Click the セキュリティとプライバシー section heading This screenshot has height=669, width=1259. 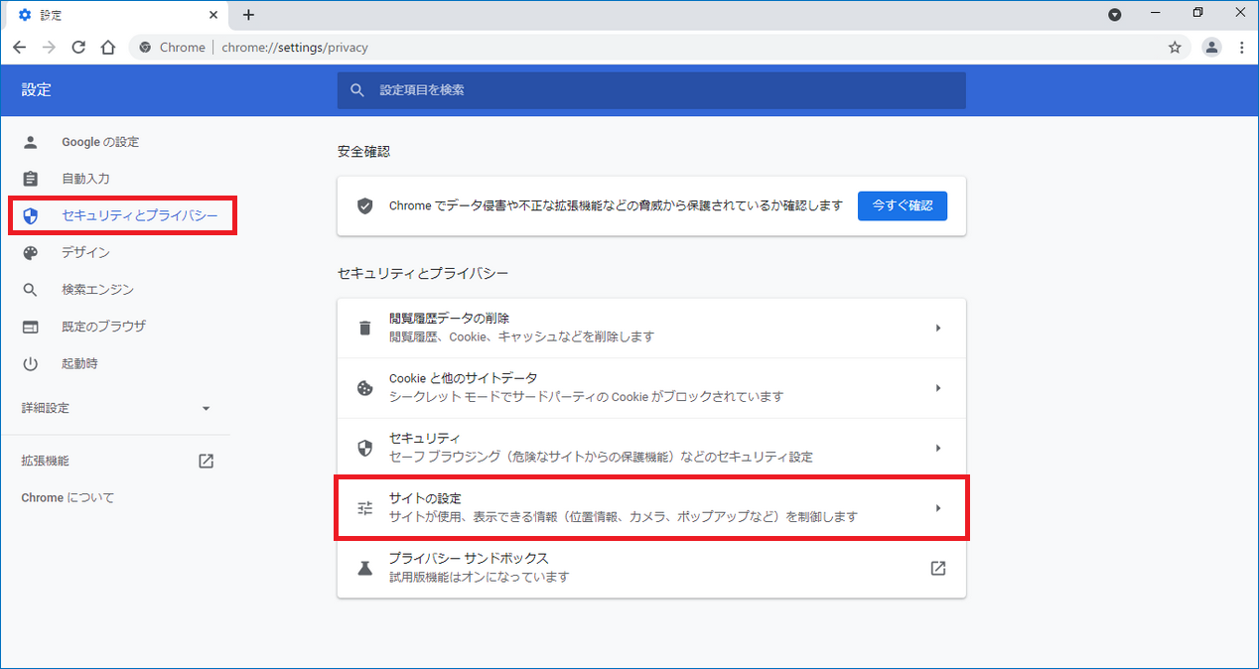coord(423,272)
